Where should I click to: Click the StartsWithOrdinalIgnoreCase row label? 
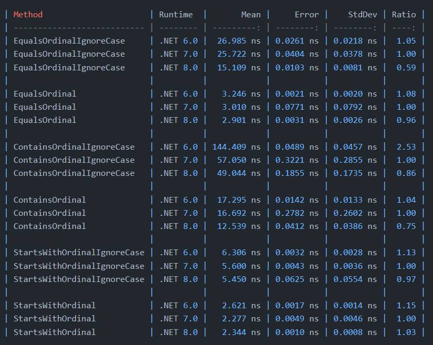coord(79,253)
